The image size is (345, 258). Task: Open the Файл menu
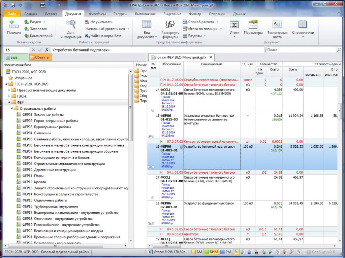point(12,14)
